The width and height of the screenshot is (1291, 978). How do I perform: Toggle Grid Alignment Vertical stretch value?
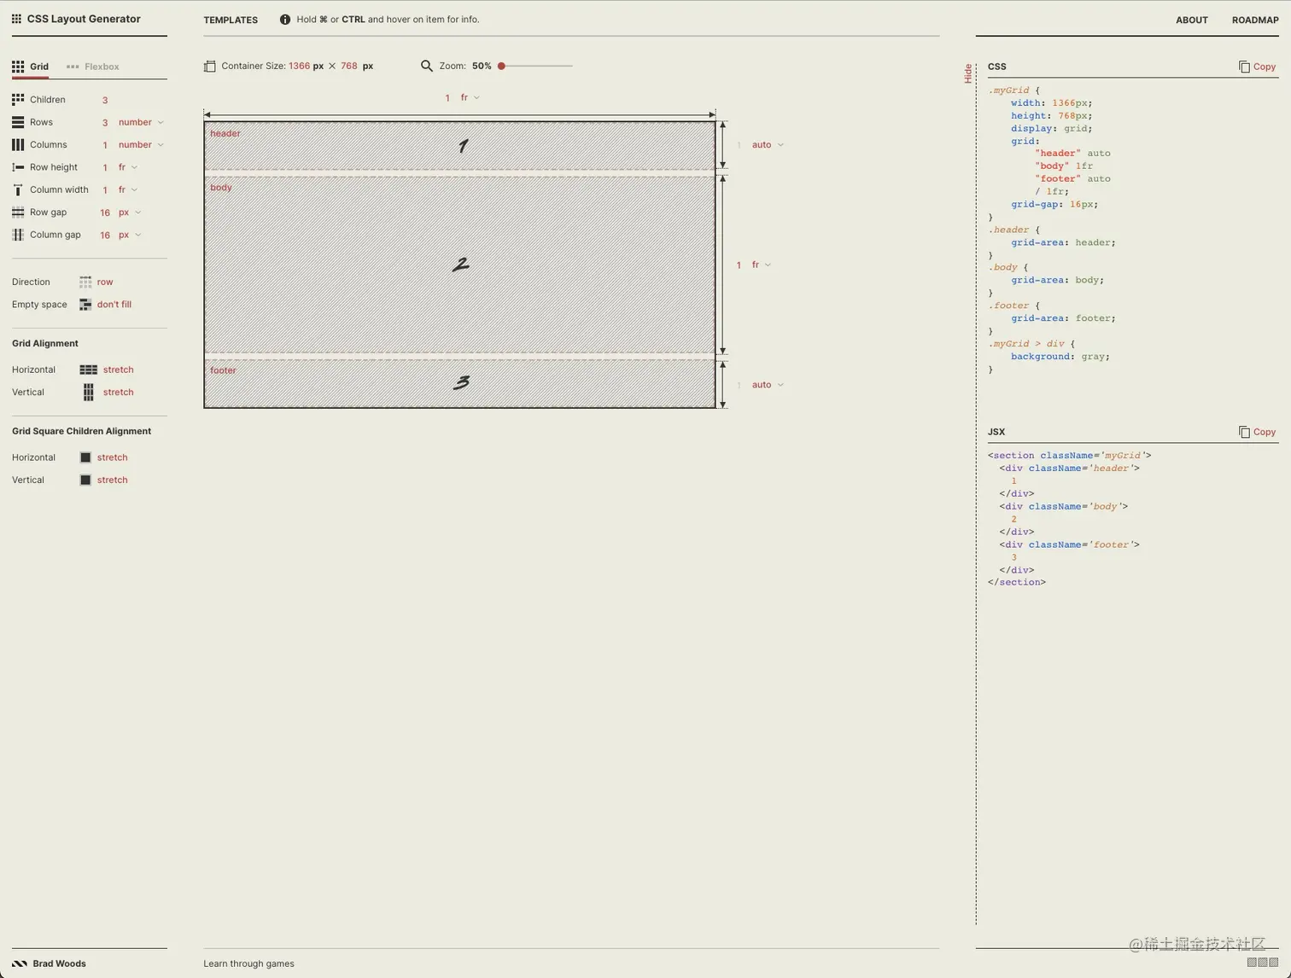[x=119, y=393]
